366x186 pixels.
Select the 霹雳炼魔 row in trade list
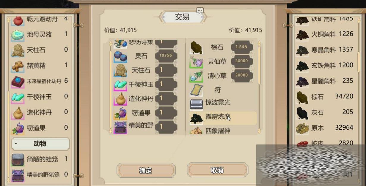pos(223,118)
